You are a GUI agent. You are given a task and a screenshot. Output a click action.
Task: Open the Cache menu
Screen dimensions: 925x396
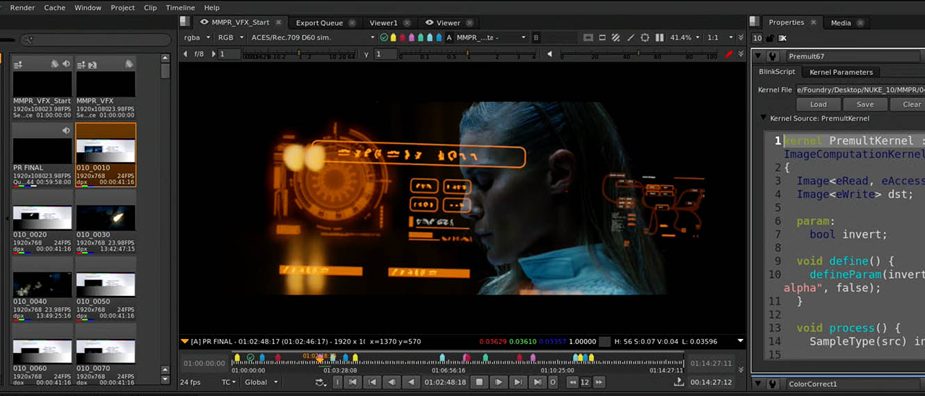[x=54, y=8]
